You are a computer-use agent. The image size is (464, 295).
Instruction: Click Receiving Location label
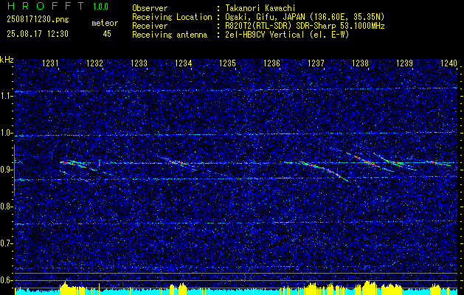[x=172, y=17]
